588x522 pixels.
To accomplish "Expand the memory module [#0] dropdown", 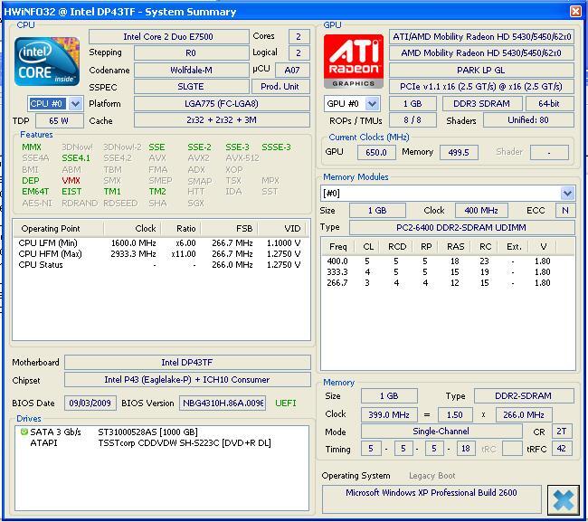I will 567,193.
